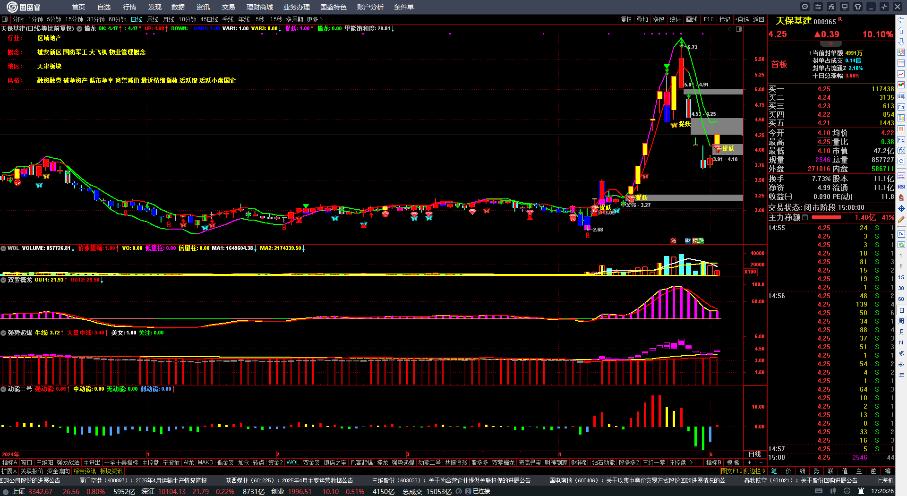Open the 春秋航空 buyback announcement news
Screen dimensions: 907x496
click(801, 480)
